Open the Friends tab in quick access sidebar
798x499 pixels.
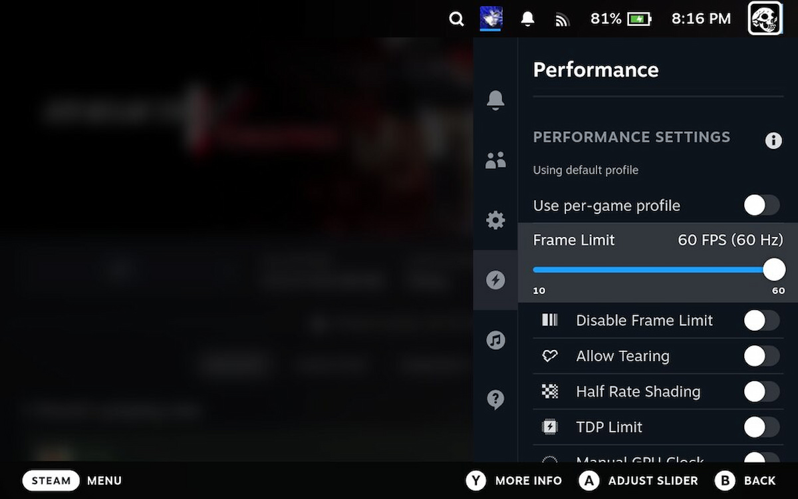point(495,160)
